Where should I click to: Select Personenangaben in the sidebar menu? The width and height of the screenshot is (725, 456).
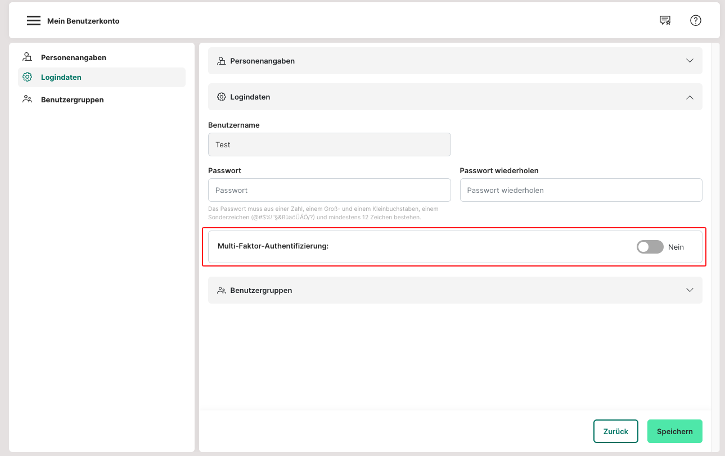click(73, 57)
